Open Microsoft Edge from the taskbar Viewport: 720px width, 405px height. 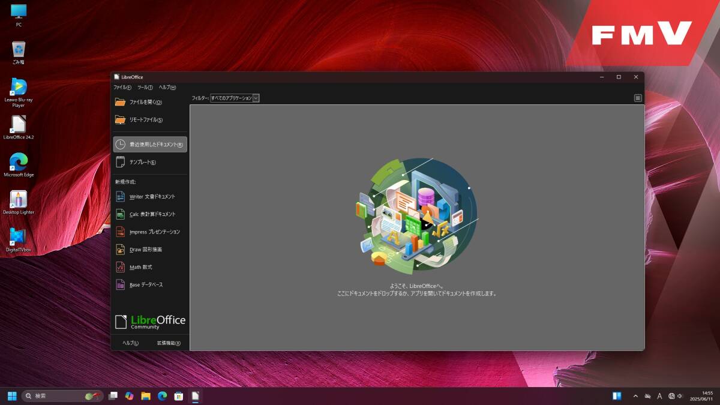coord(162,396)
